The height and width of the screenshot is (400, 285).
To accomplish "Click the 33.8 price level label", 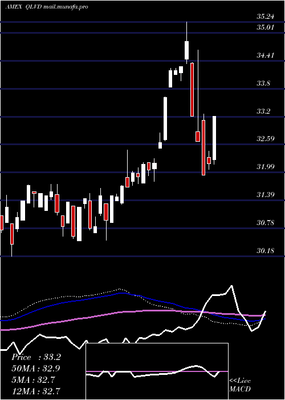I will [x=263, y=83].
